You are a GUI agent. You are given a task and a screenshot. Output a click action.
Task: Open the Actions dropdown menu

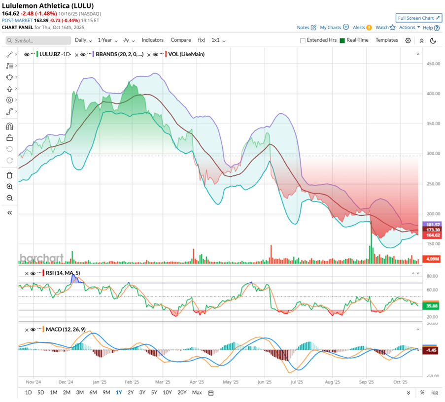coord(410,27)
